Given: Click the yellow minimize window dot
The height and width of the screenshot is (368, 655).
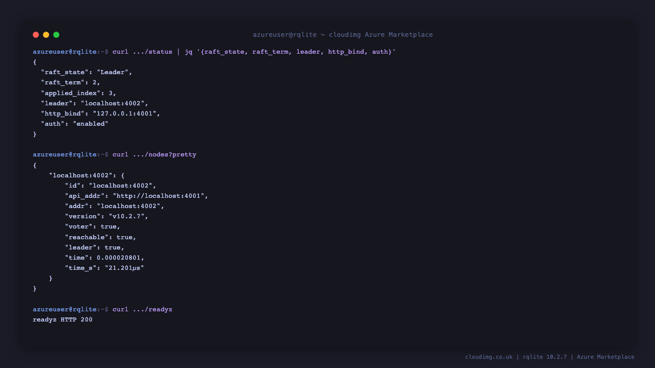Looking at the screenshot, I should pos(46,35).
